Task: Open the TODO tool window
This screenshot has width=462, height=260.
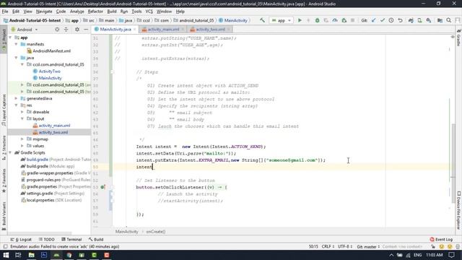Action: (x=47, y=239)
